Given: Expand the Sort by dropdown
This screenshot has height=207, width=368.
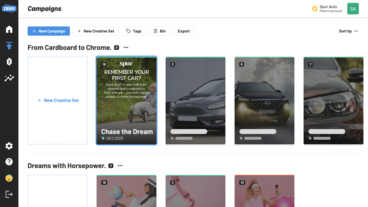Looking at the screenshot, I should [348, 31].
